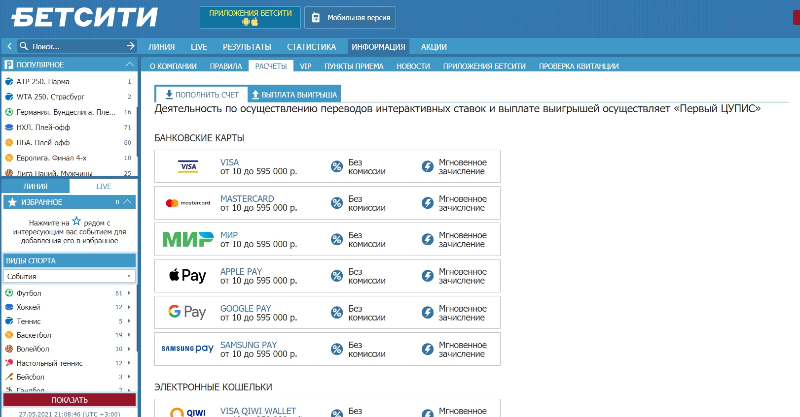This screenshot has width=800, height=417.
Task: Switch the sidebar to the ЛИНИЯ tab
Action: pyautogui.click(x=36, y=186)
